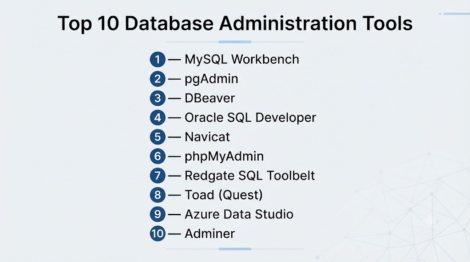Click the 'Top 10 Database Administration Tools' heading
Screen dimensions: 470x262
tap(235, 23)
